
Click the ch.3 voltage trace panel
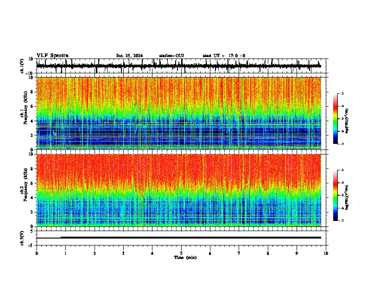click(182, 238)
